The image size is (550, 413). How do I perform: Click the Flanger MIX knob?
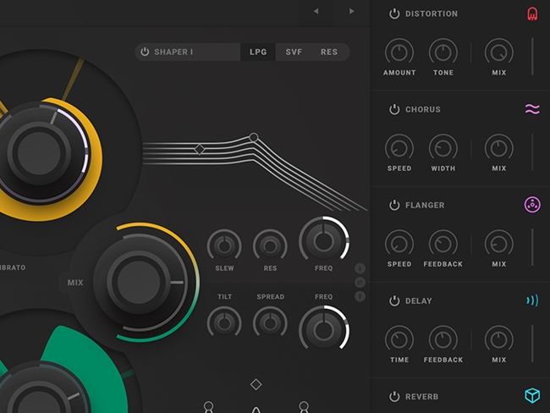tap(498, 245)
